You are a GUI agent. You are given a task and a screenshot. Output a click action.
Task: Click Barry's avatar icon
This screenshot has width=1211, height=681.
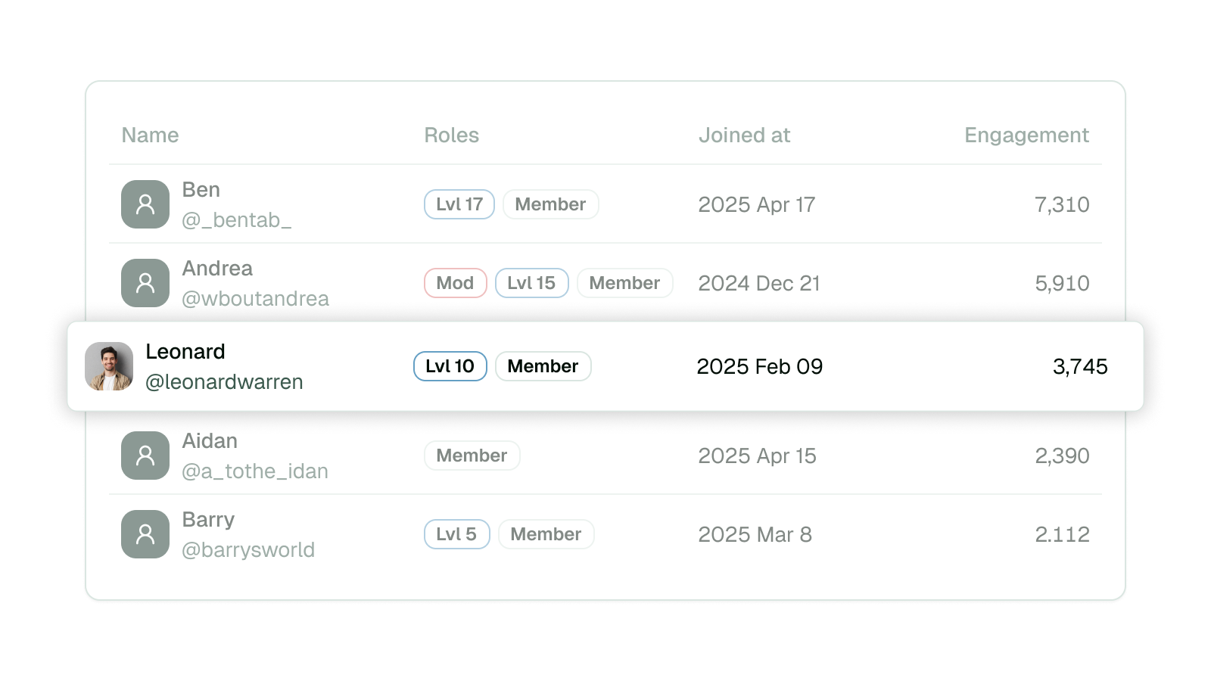tap(145, 533)
